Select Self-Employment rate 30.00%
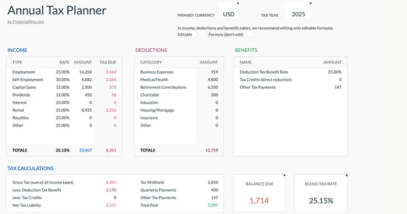This screenshot has width=407, height=214. click(63, 80)
